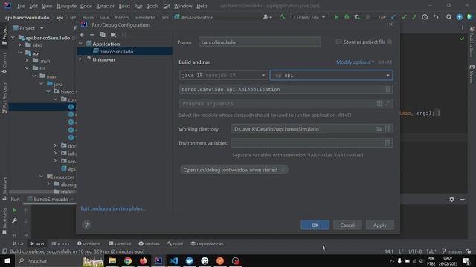
Task: Enable Store as project file checkbox
Action: [x=338, y=42]
